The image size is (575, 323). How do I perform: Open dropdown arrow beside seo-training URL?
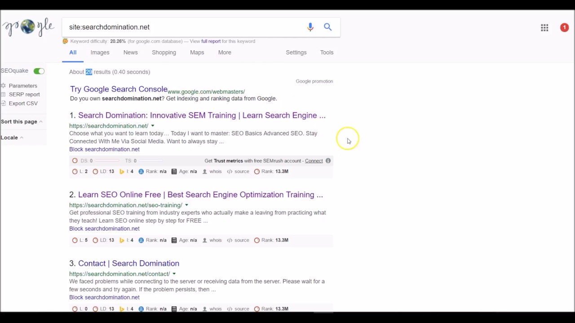click(x=186, y=205)
